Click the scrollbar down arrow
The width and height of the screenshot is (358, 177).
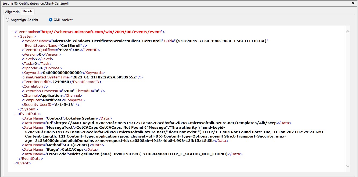[x=348, y=166]
